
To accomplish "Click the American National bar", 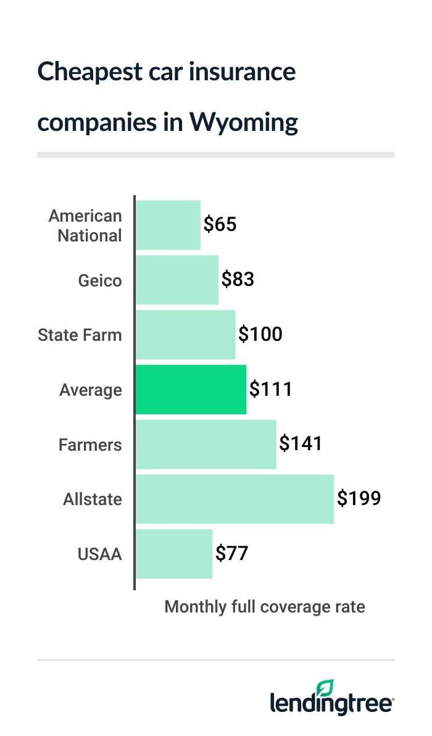I will (x=168, y=225).
